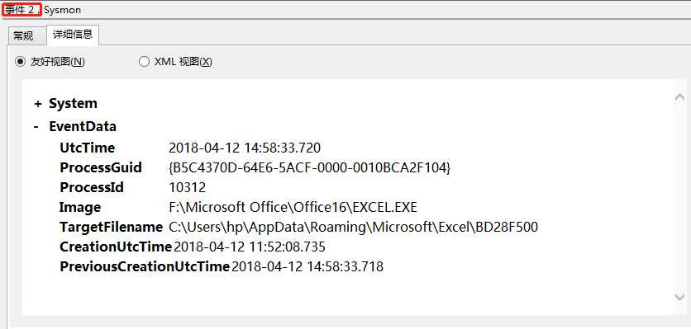691x329 pixels.
Task: Click the System tree label
Action: pyautogui.click(x=74, y=104)
